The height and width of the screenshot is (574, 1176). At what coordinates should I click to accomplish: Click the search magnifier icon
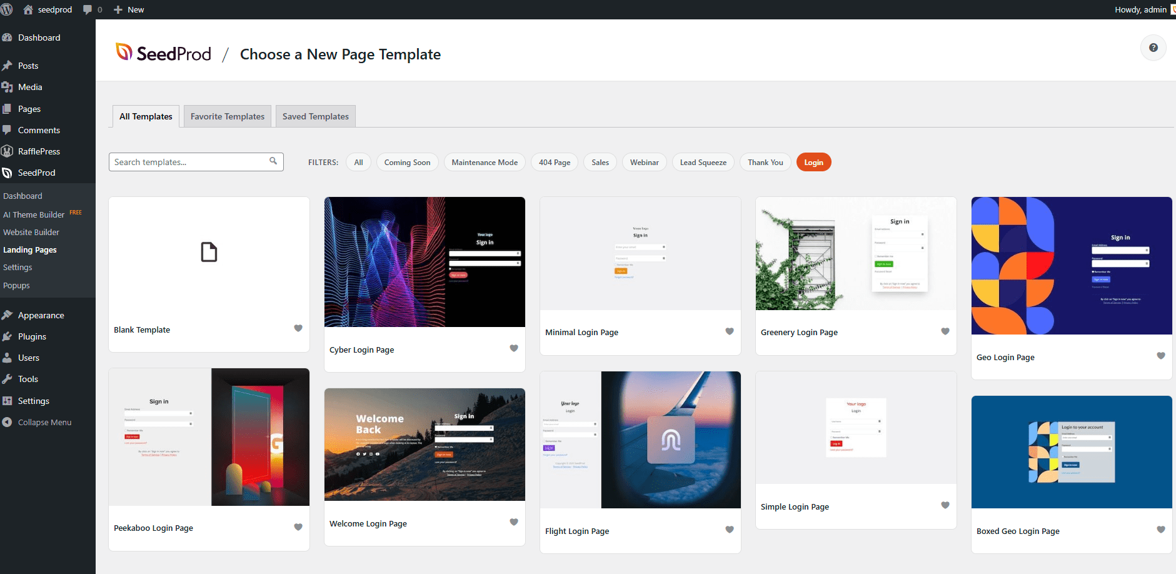(x=273, y=161)
